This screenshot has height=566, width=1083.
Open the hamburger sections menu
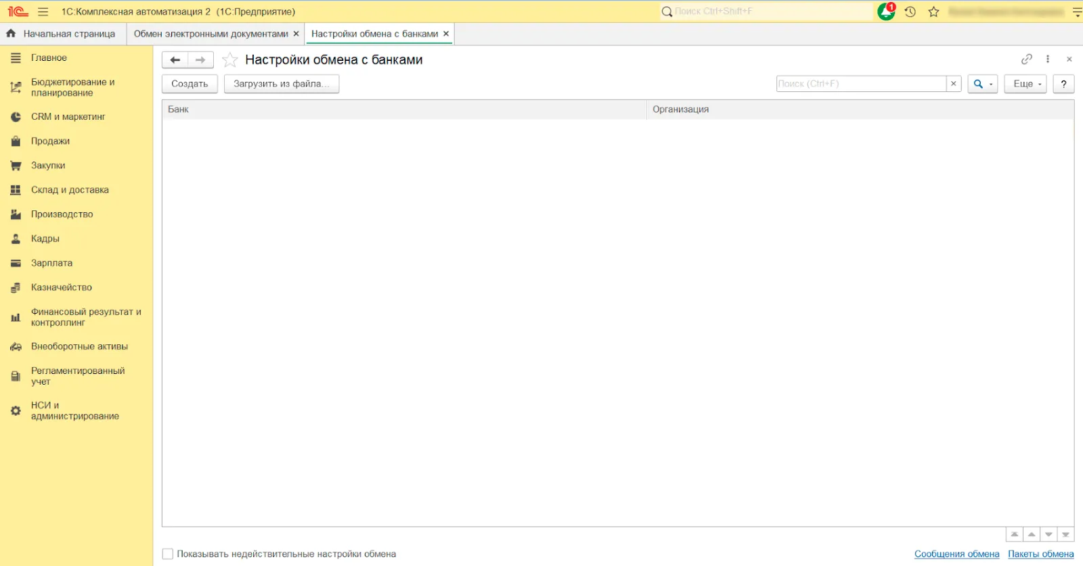[43, 11]
